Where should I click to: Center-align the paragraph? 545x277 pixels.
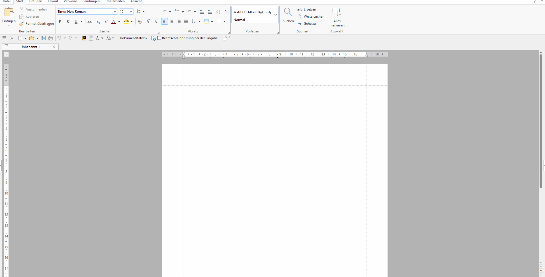pos(172,21)
